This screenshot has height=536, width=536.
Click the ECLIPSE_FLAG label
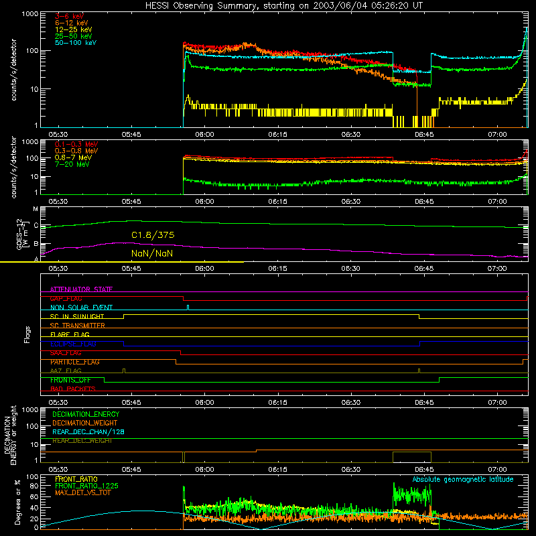73,344
